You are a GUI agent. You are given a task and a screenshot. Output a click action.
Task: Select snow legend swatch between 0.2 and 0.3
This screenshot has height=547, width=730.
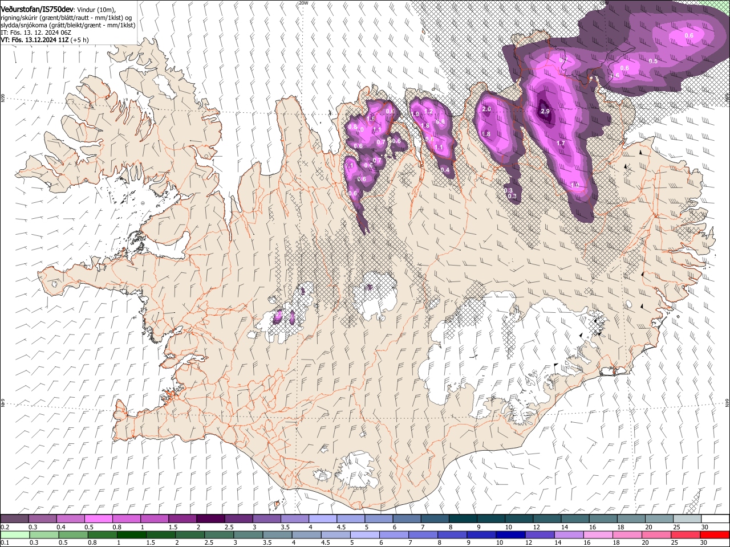click(x=14, y=519)
